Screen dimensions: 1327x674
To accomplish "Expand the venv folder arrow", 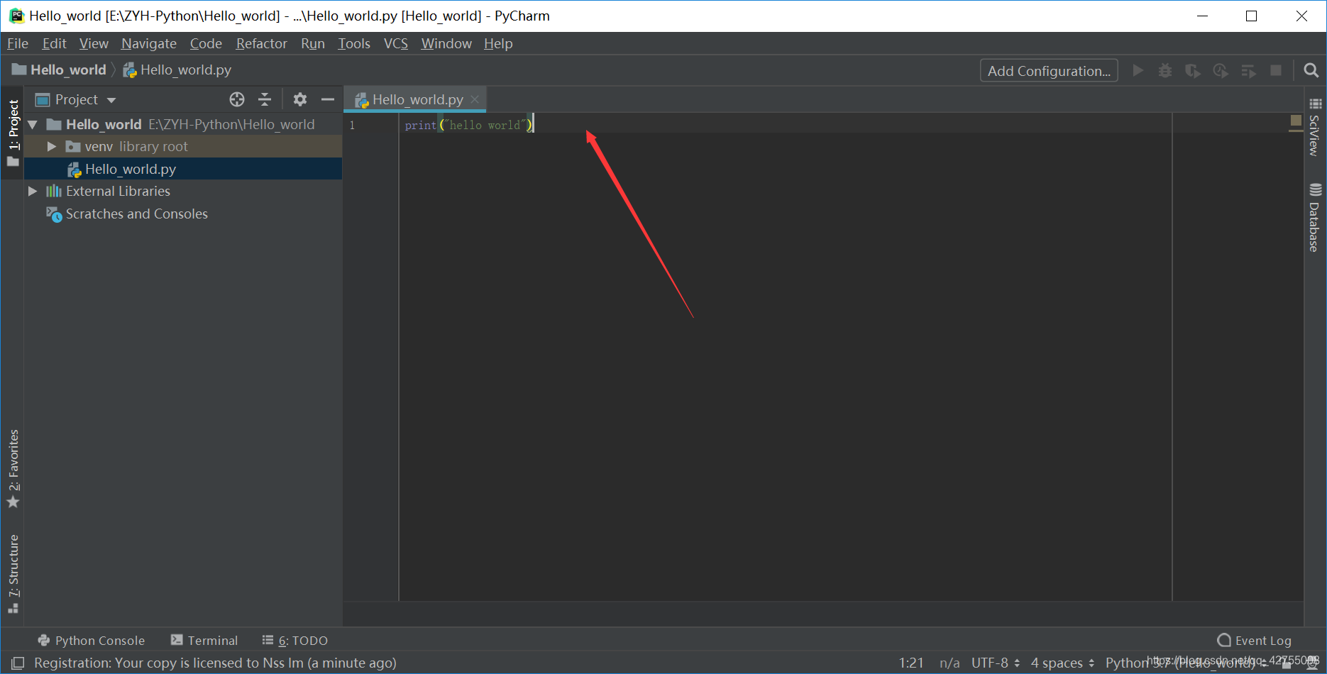I will pyautogui.click(x=51, y=146).
